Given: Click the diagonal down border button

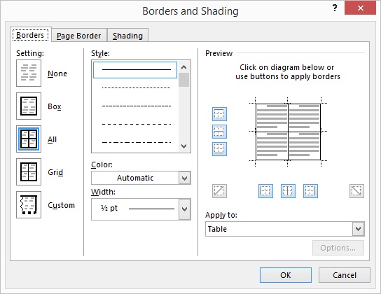Looking at the screenshot, I should tap(356, 191).
